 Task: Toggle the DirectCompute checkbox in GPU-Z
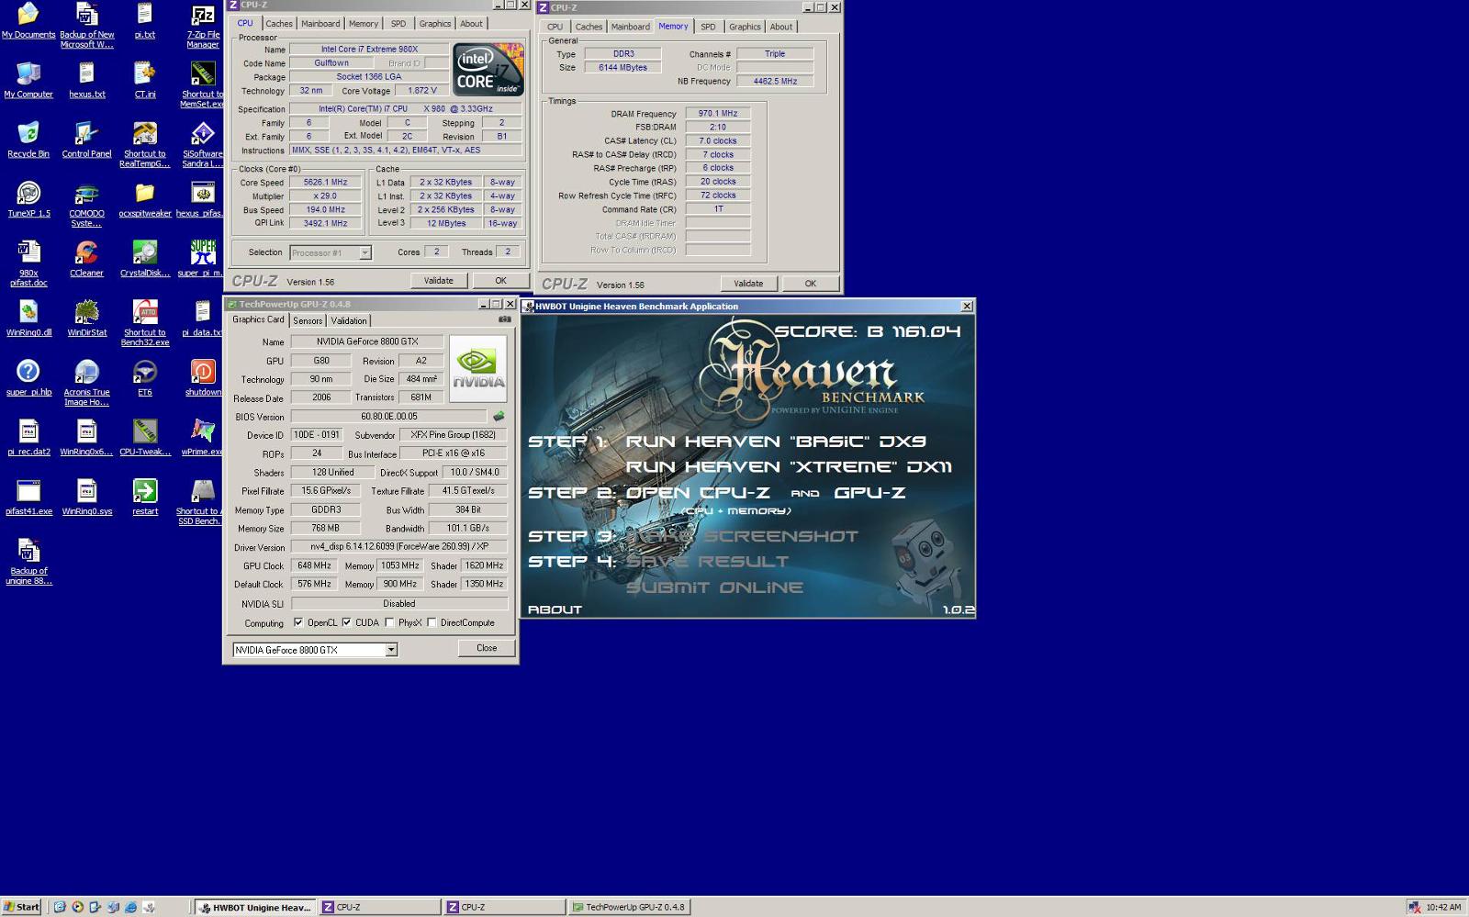coord(432,622)
